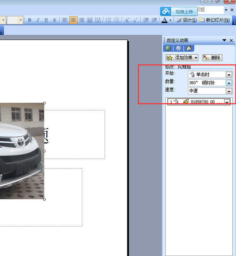
Task: Click the 拖拽上传 upload button
Action: pyautogui.click(x=184, y=11)
